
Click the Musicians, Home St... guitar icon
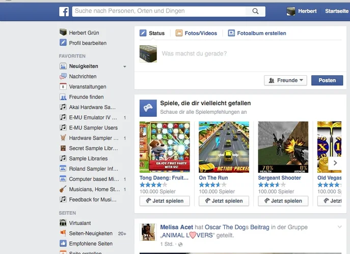point(63,189)
